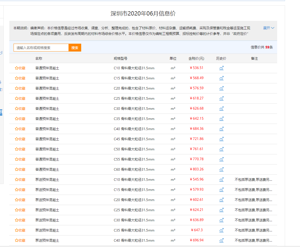Screen dimensions: 300x247
Task: Select price ¥536.51 for C10 concrete
Action: click(197, 68)
